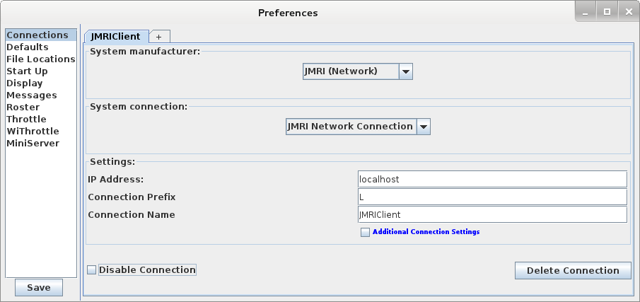
Task: Go to Start Up preferences
Action: pos(41,71)
